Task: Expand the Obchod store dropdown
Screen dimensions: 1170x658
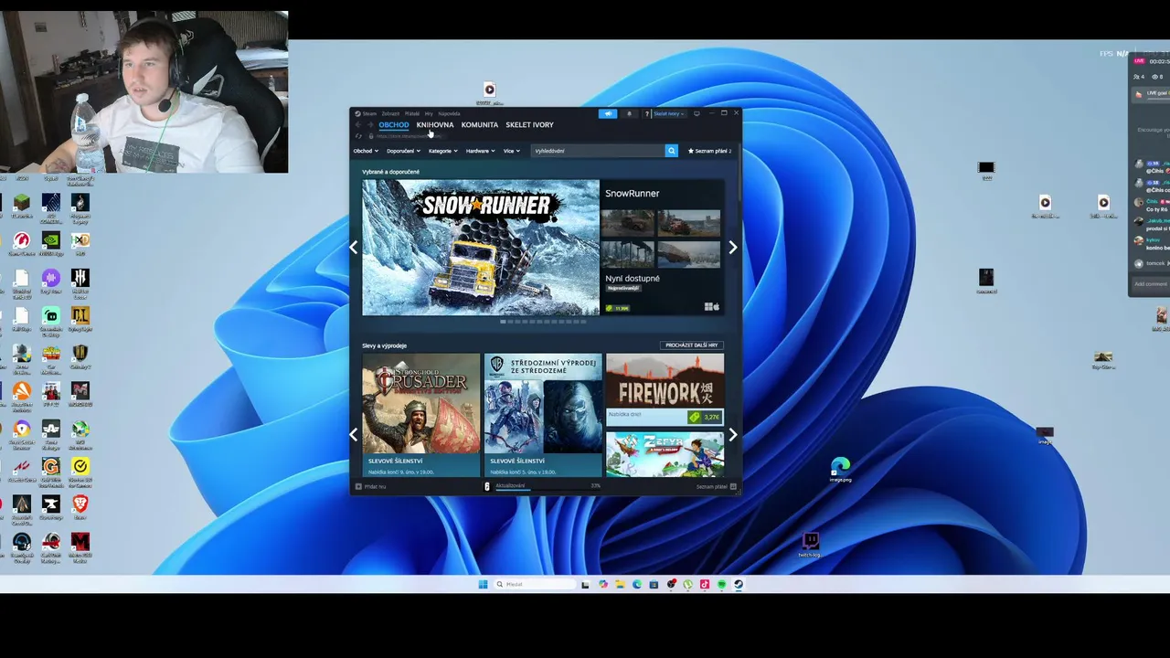Action: 366,151
